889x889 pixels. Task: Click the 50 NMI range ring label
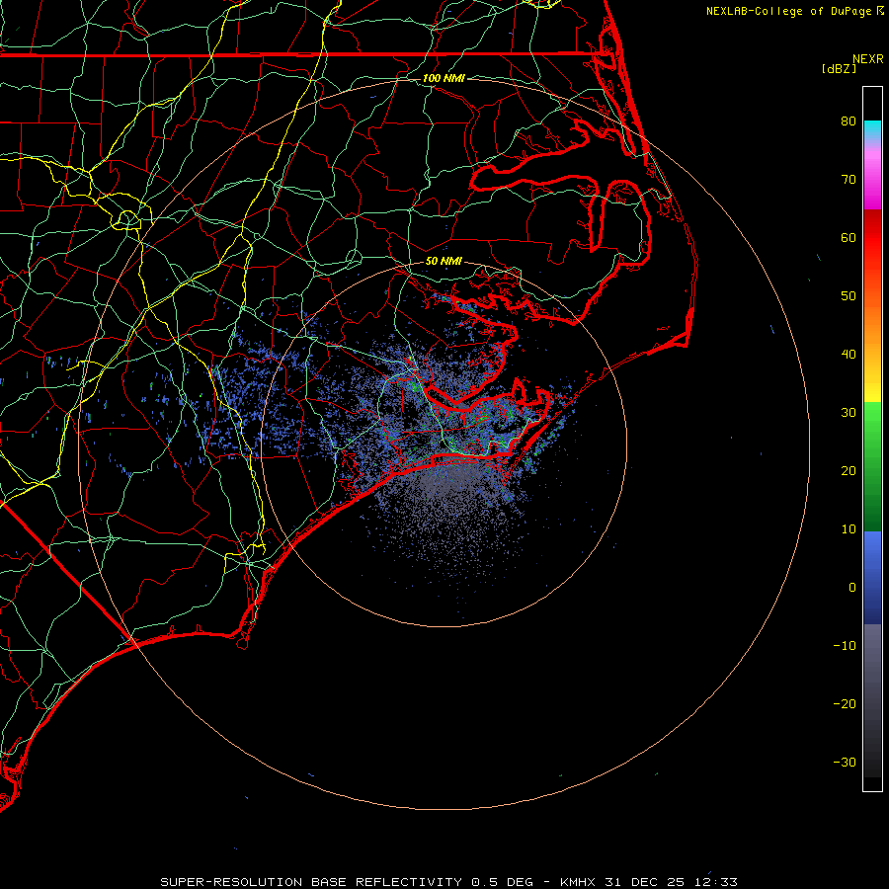point(444,262)
